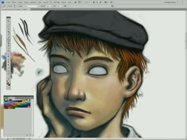Open the Image menu in the menu bar

coord(20,2)
